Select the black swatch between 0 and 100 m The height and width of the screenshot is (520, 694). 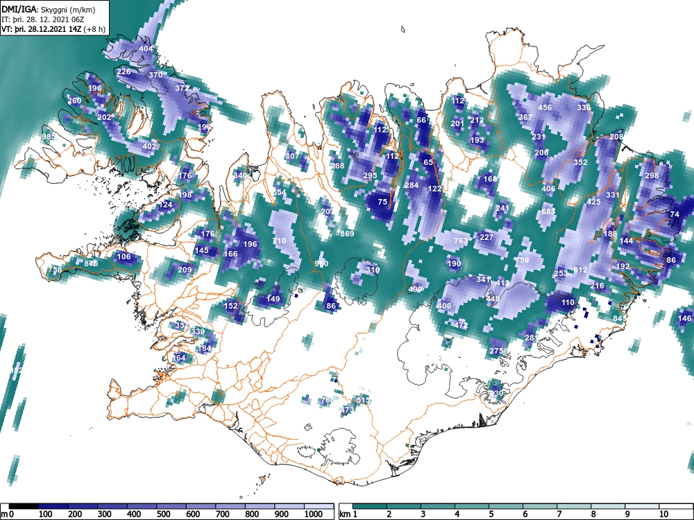(24, 506)
